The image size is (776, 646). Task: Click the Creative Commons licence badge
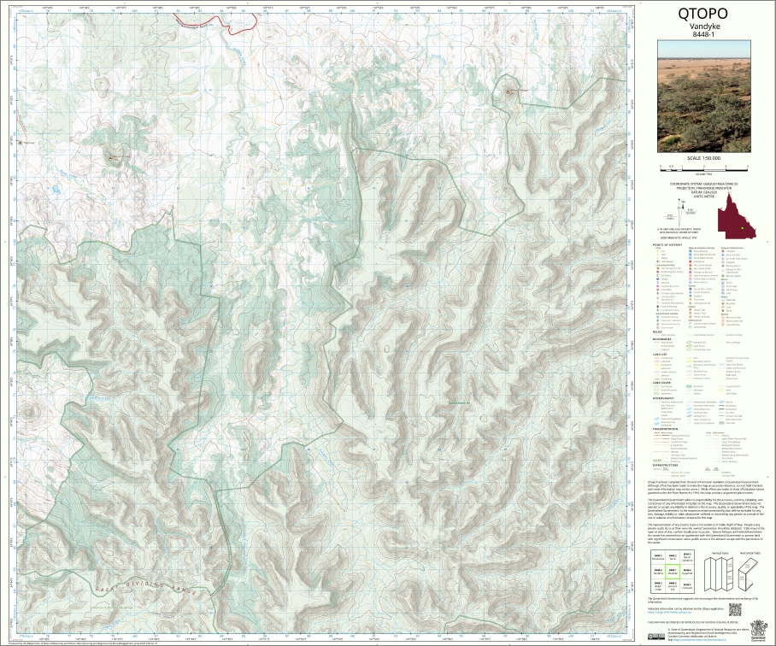coord(655,635)
